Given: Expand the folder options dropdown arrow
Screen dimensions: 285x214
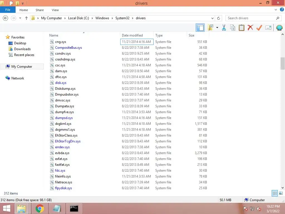Looking at the screenshot, I should [217, 28].
